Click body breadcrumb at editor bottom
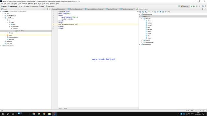 (65, 108)
